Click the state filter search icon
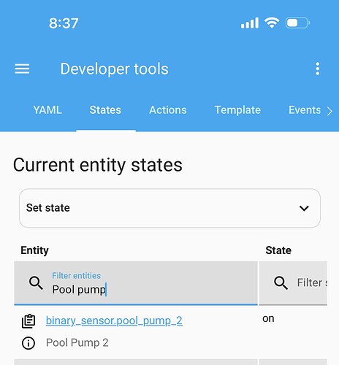Image resolution: width=339 pixels, height=365 pixels. [x=281, y=283]
